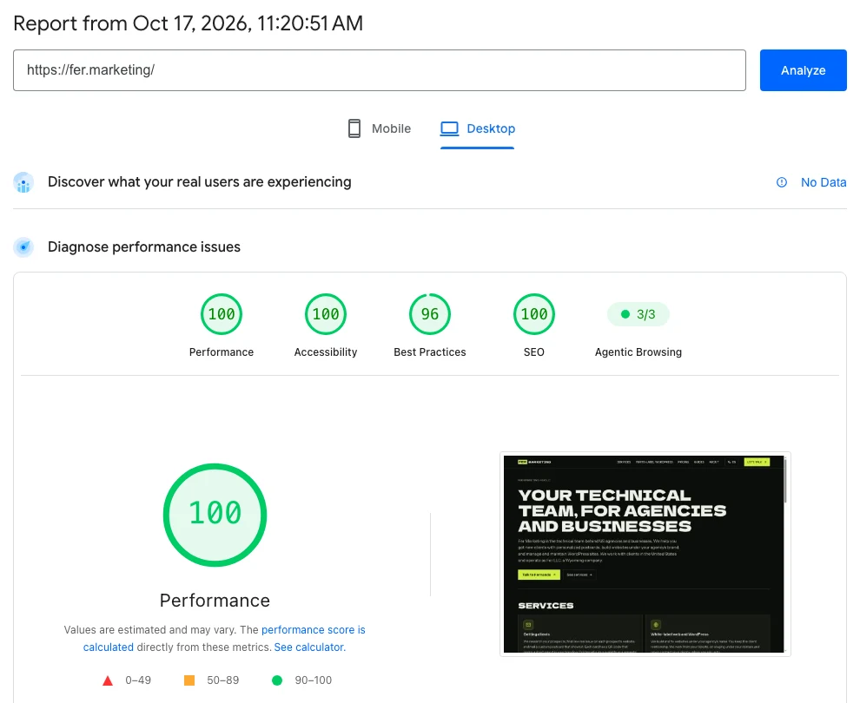Open the No Data link
Screen dimensions: 860x703
(824, 182)
